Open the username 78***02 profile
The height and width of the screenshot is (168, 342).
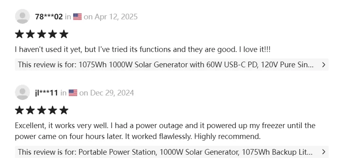49,17
